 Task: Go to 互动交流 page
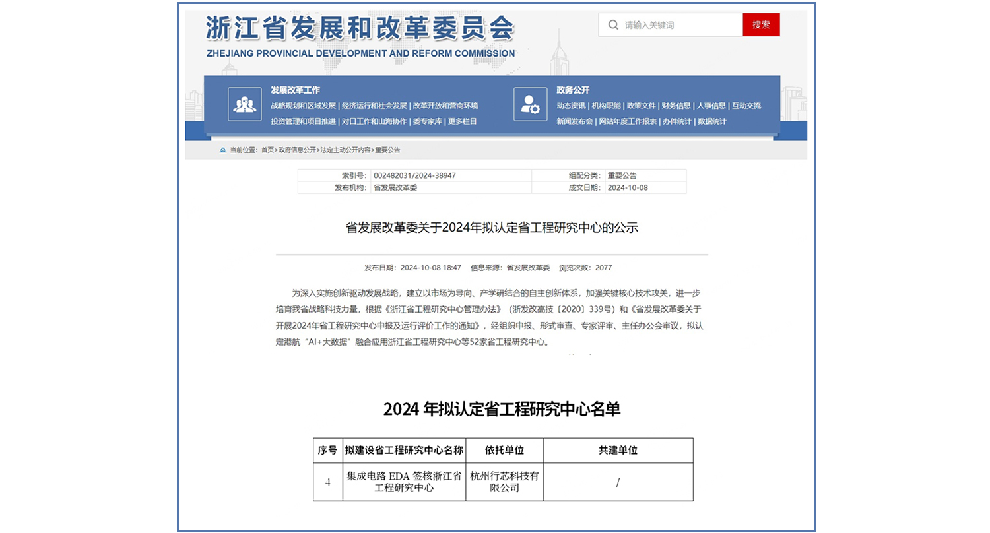(746, 106)
